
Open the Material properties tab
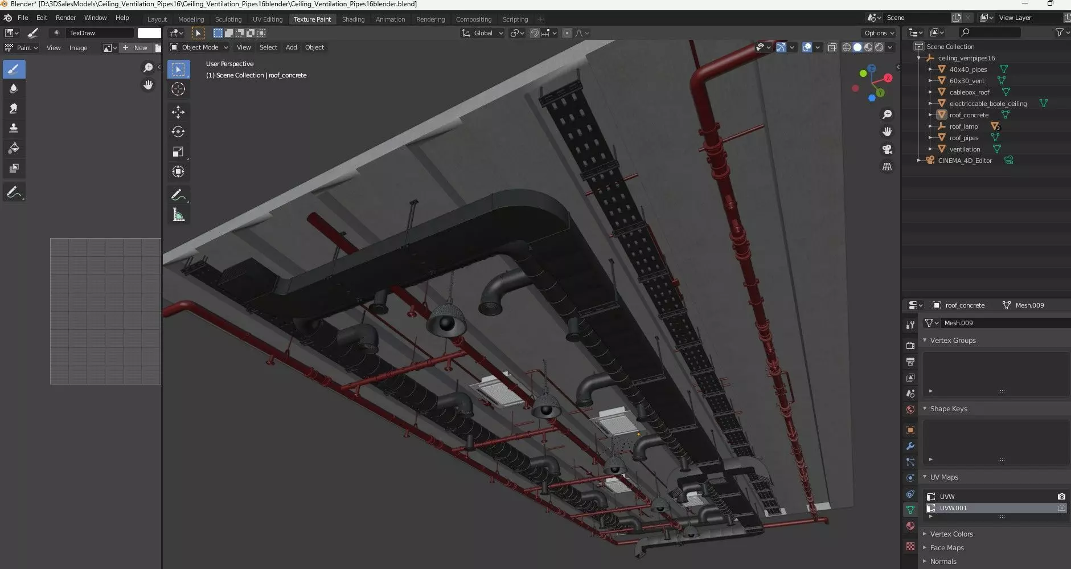pos(910,526)
